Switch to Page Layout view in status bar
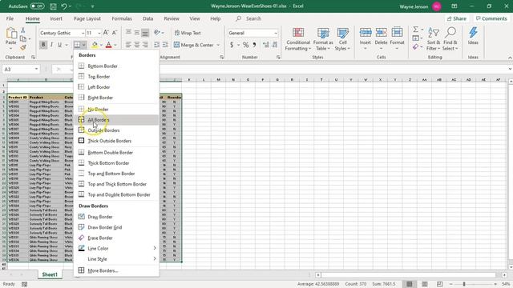Viewport: 513px width, 288px height. [424, 284]
